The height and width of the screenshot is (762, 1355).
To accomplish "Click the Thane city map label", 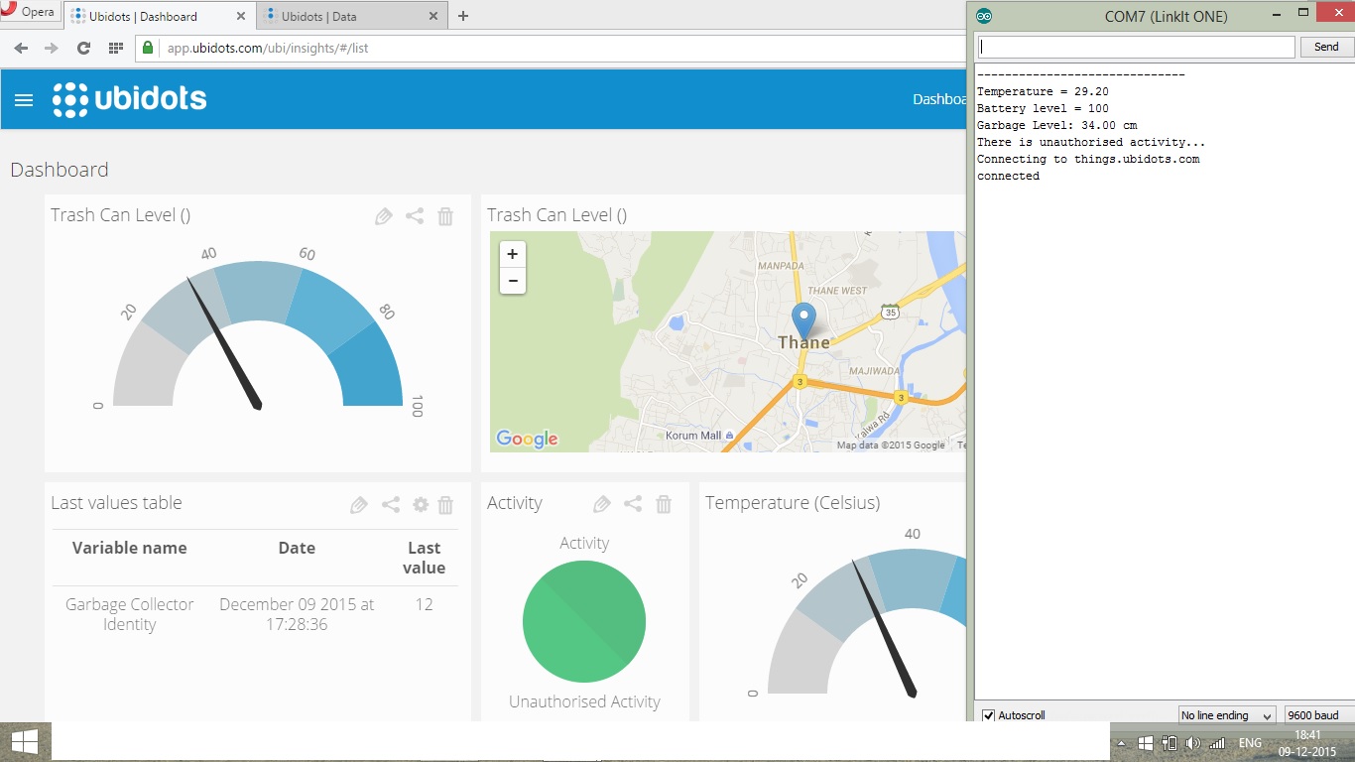I will [803, 342].
